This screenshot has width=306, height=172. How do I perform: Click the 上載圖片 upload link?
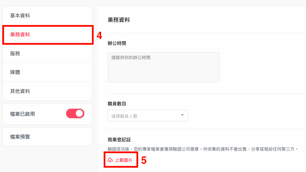(x=120, y=160)
